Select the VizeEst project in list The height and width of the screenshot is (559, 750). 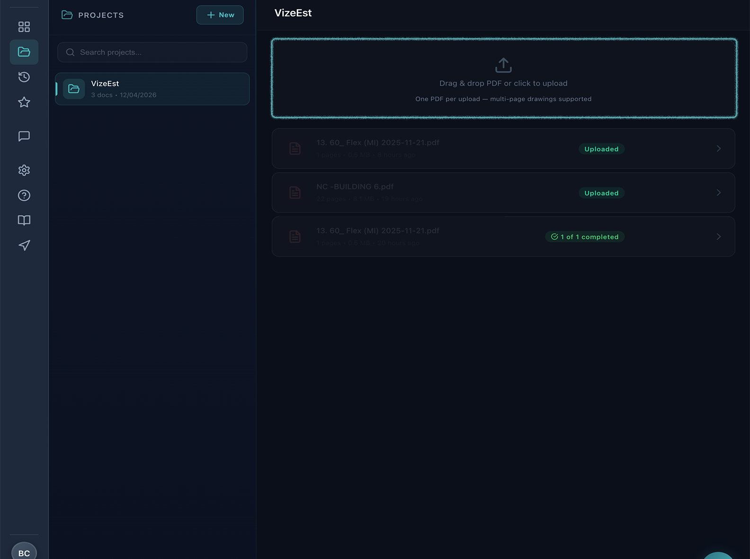pos(152,89)
